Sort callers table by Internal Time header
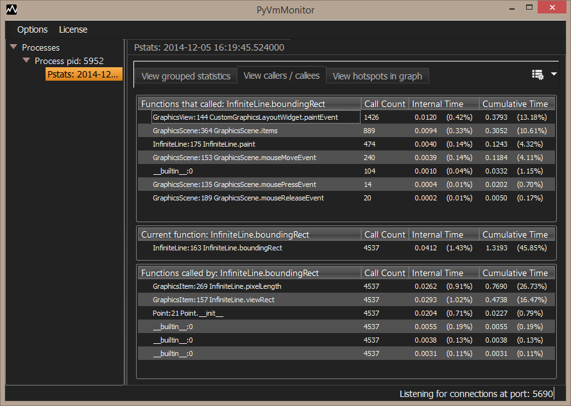Image resolution: width=571 pixels, height=406 pixels. point(443,104)
